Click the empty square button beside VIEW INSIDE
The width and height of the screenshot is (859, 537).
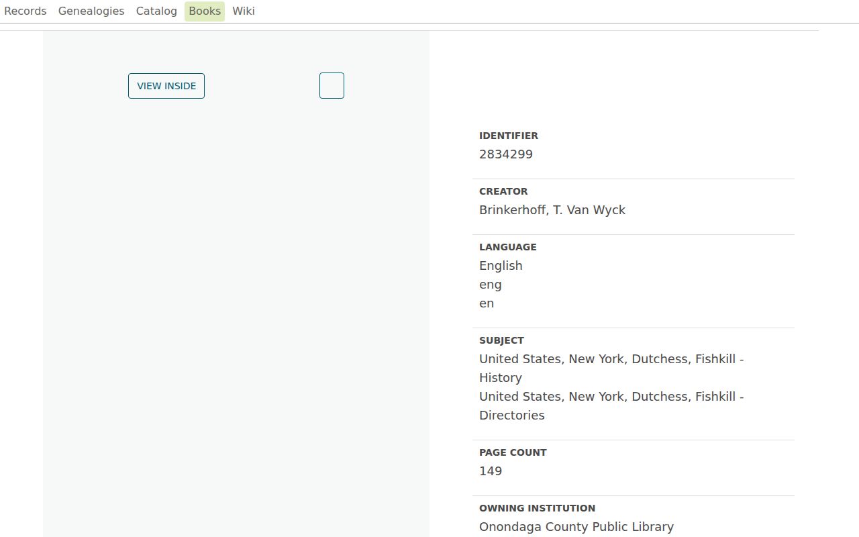(x=332, y=86)
